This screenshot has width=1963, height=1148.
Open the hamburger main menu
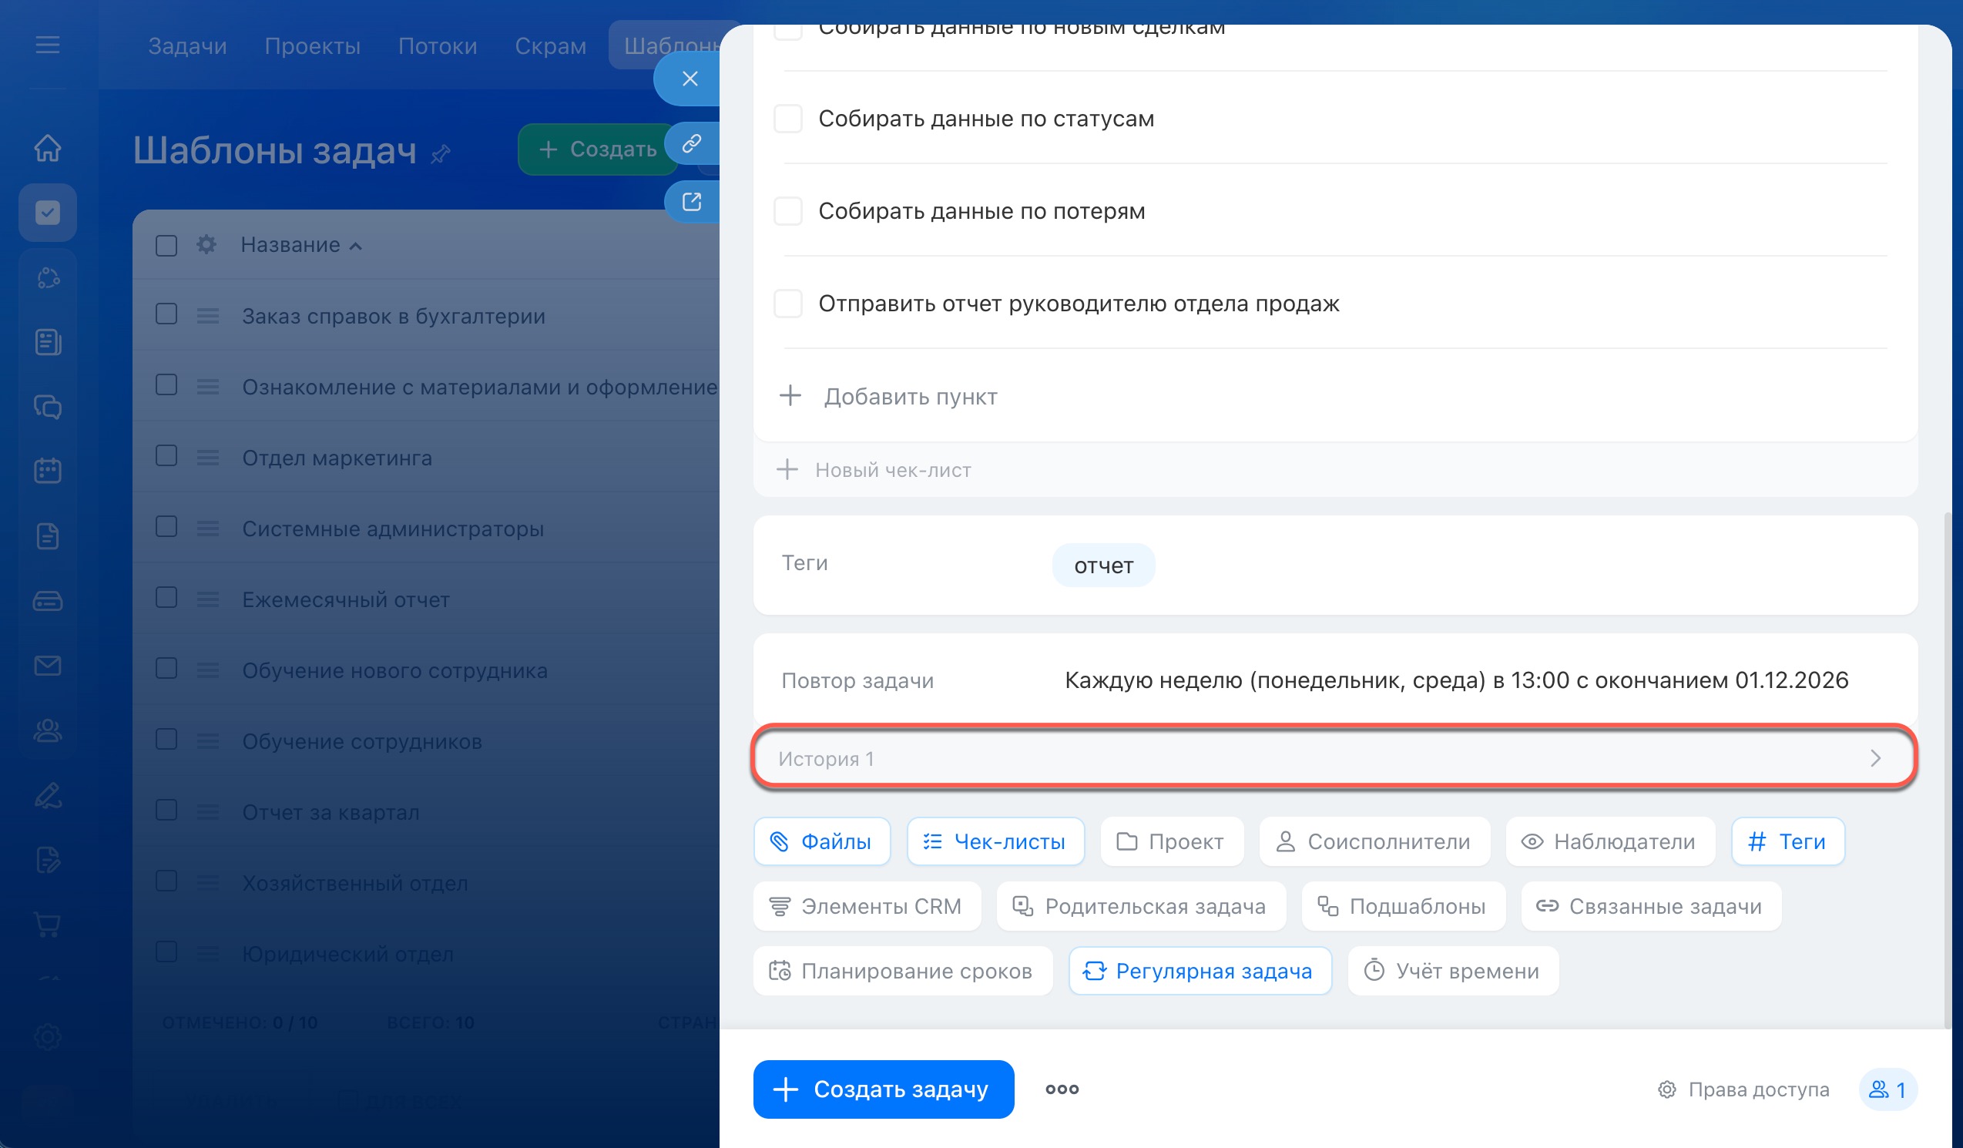pos(48,45)
